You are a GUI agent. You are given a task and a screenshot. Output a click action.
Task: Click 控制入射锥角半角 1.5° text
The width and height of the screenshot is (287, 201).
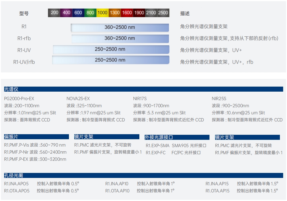point(257,184)
